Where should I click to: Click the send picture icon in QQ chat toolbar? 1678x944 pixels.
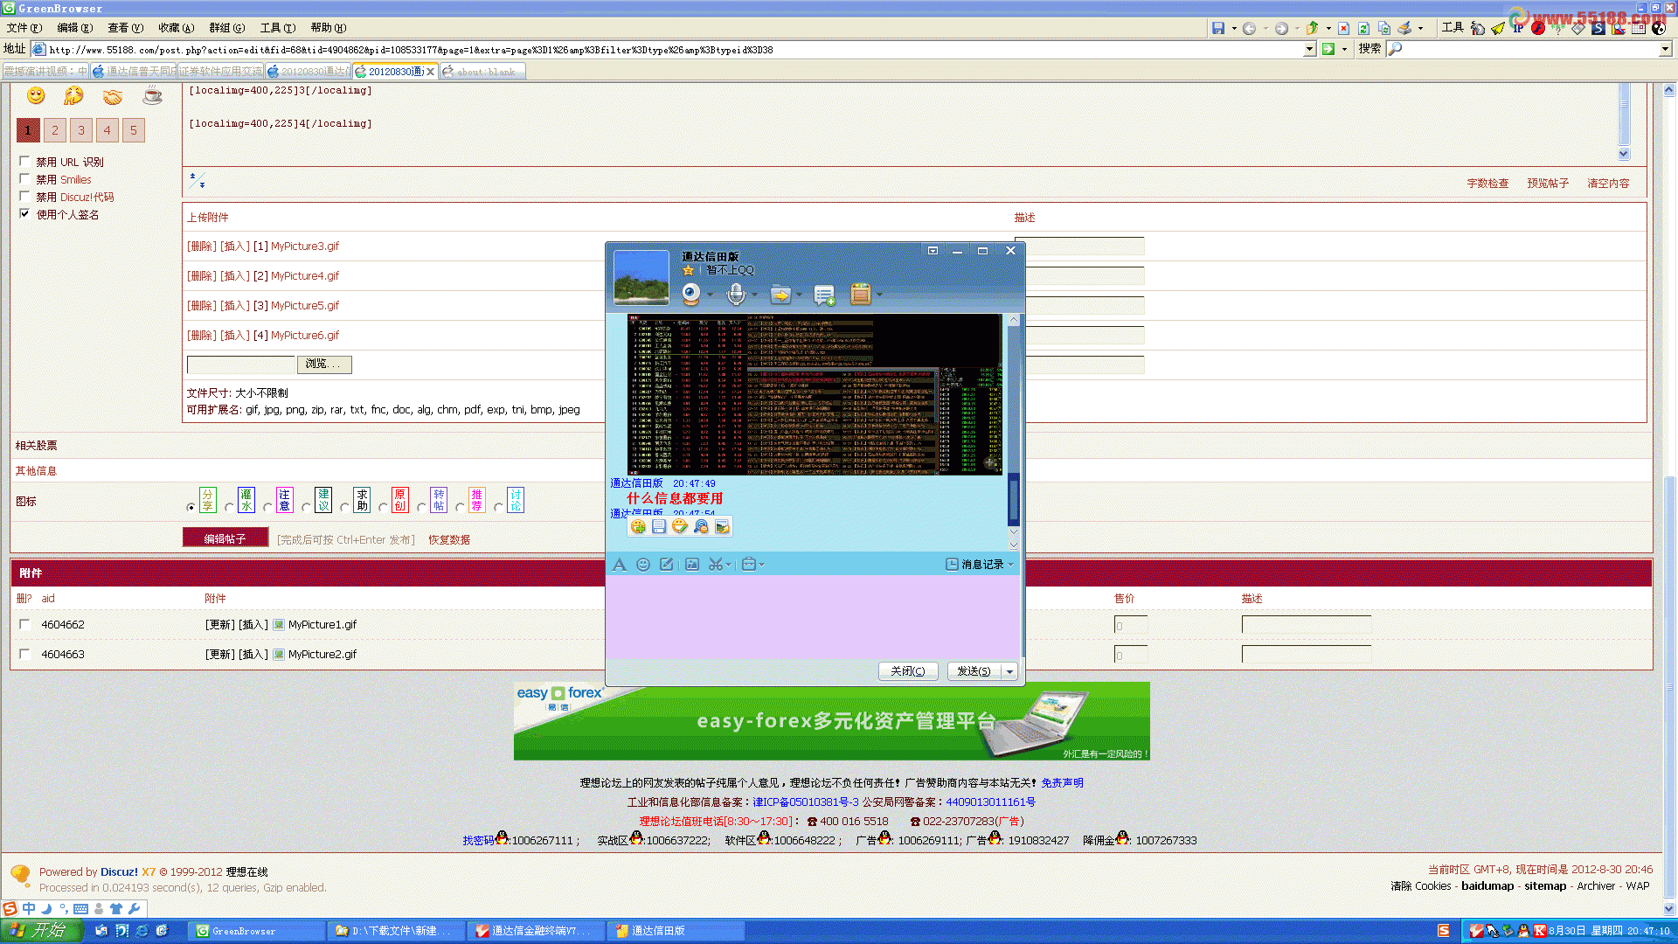(692, 565)
